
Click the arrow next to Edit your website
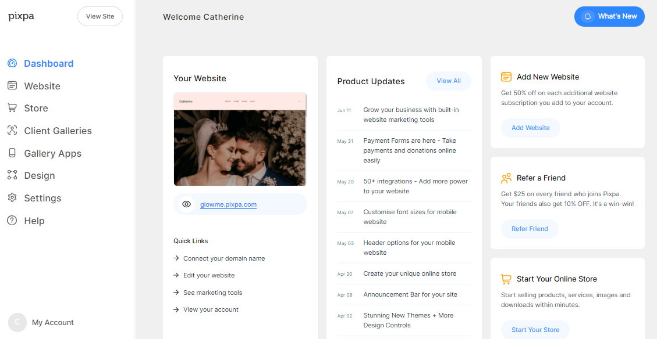176,275
